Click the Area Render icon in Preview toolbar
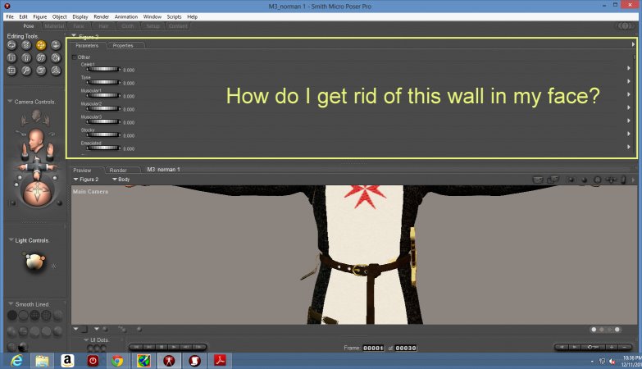642x369 pixels. (553, 180)
